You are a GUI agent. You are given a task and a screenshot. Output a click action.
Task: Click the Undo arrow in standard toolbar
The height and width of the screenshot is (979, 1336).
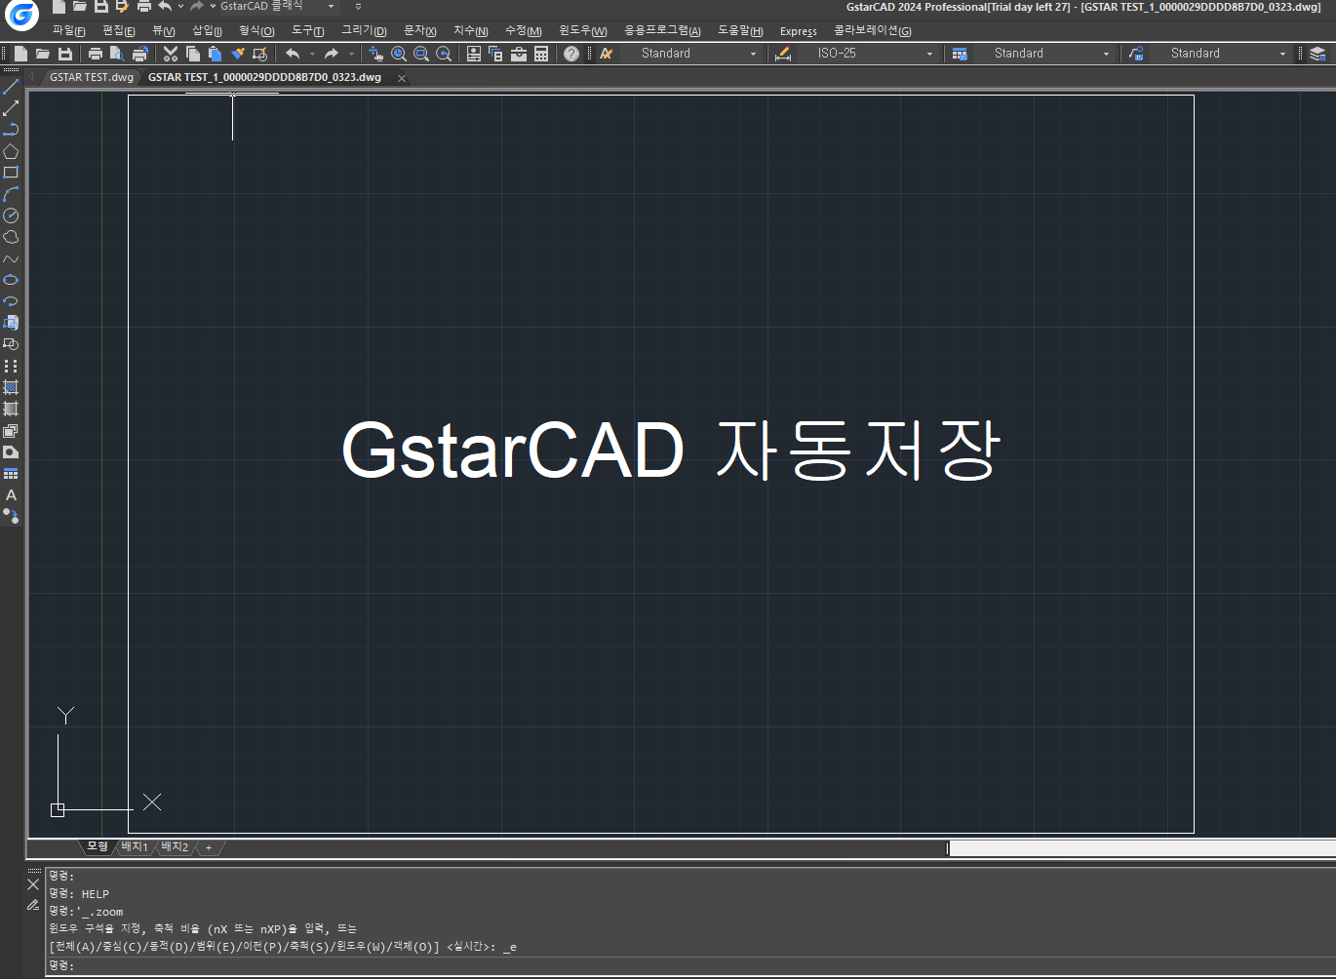[293, 54]
